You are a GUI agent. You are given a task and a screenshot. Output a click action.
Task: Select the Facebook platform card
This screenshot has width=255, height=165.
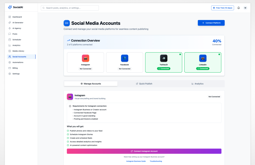124,62
